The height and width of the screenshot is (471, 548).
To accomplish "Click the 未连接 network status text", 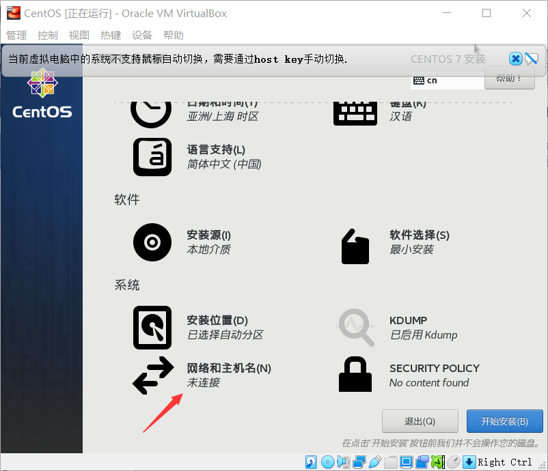I will pos(204,382).
